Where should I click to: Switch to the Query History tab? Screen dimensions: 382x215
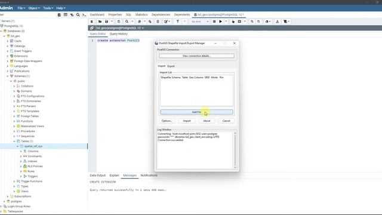(x=119, y=34)
